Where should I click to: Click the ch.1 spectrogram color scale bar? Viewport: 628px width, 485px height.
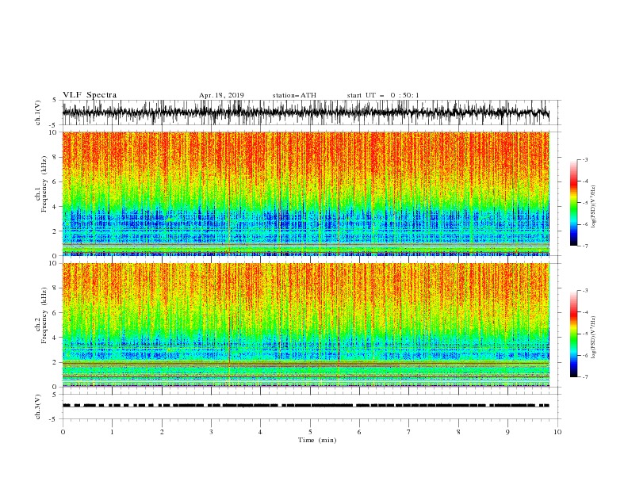click(573, 203)
